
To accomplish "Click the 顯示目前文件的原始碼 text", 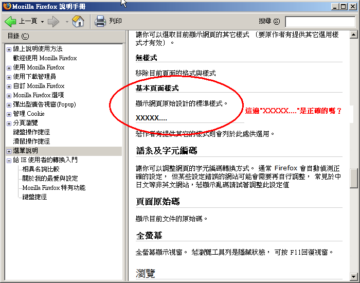I will [x=171, y=219].
